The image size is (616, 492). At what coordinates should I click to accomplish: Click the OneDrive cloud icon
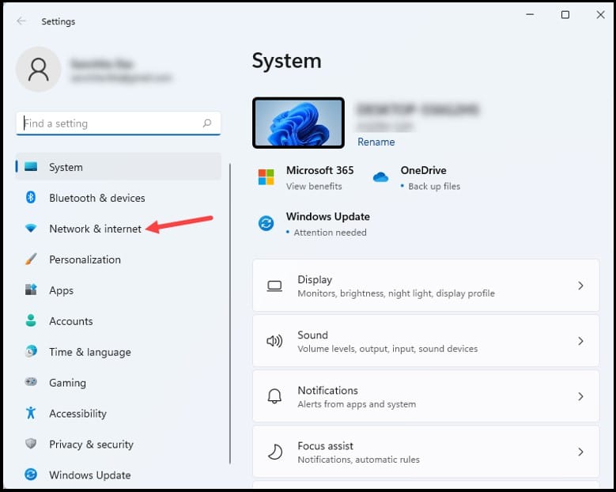pyautogui.click(x=380, y=177)
